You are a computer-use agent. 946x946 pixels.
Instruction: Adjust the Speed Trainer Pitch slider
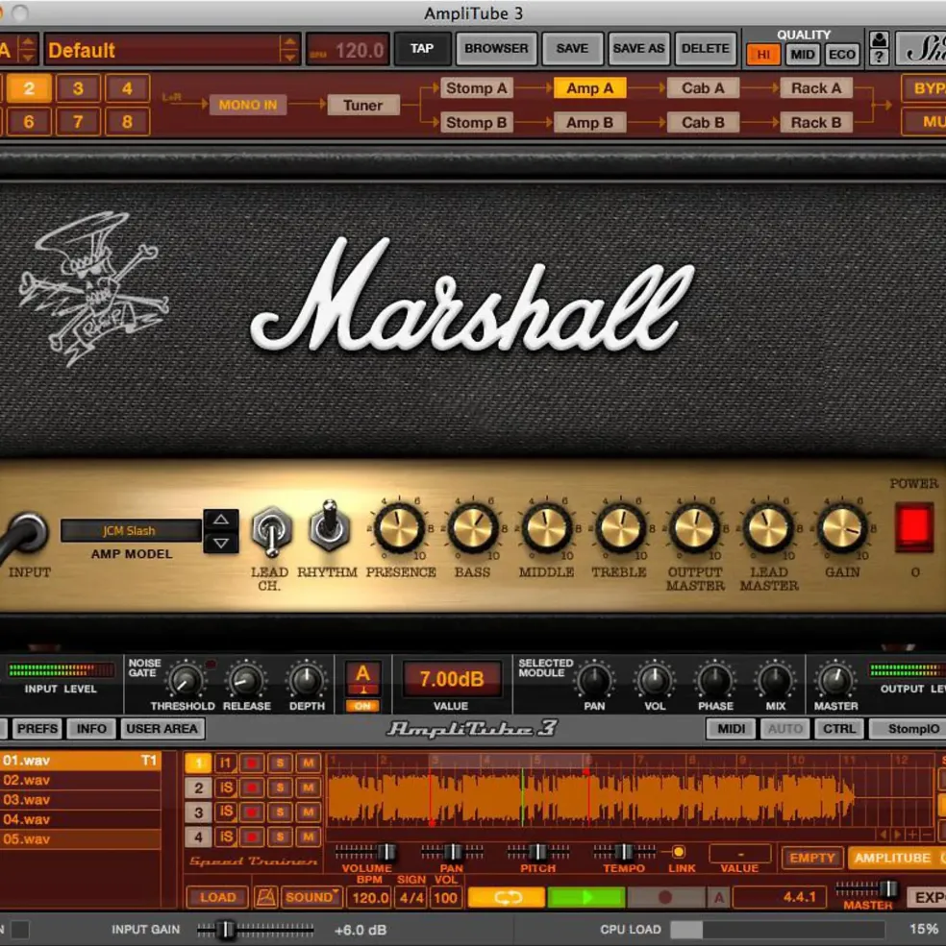click(x=537, y=852)
